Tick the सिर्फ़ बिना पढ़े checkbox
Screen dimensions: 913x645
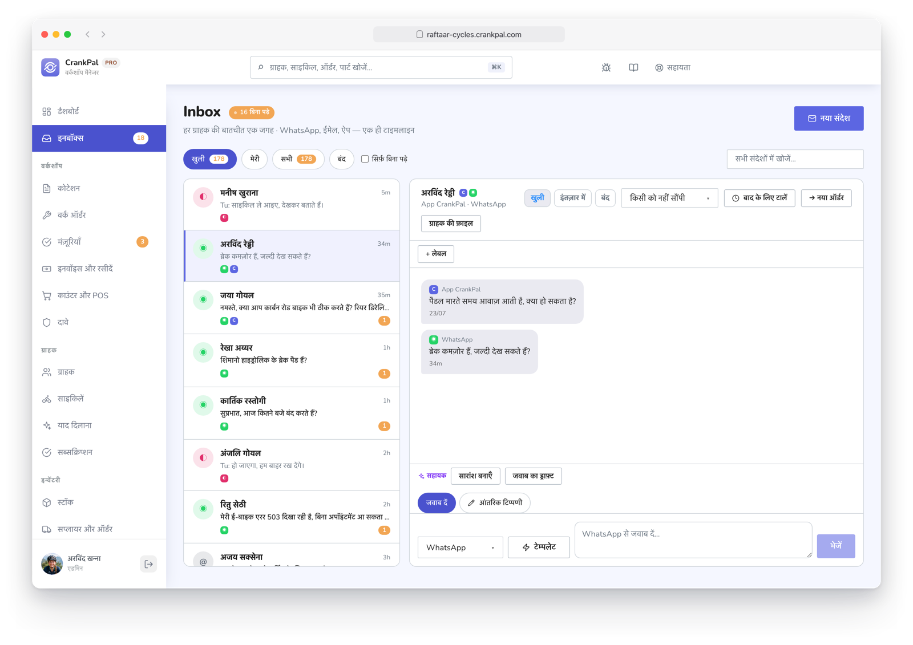pyautogui.click(x=365, y=159)
